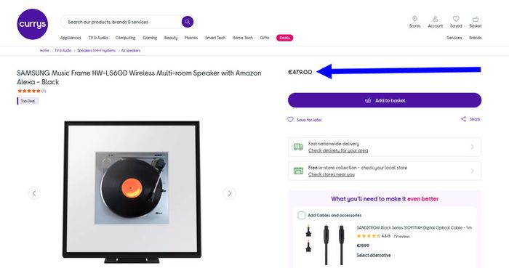The height and width of the screenshot is (268, 509).
Task: Tick the Add Cables and accessories checkbox
Action: coord(301,215)
